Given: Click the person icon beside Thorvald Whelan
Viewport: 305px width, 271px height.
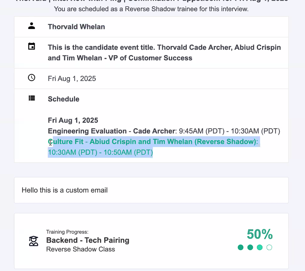Looking at the screenshot, I should pyautogui.click(x=32, y=26).
